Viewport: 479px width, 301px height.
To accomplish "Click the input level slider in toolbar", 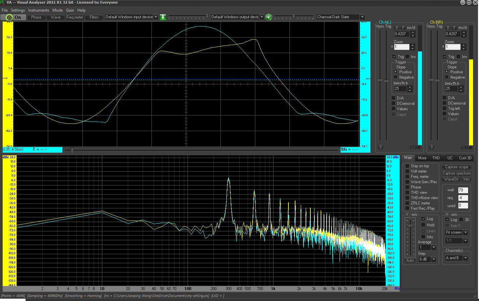I will click(x=189, y=16).
